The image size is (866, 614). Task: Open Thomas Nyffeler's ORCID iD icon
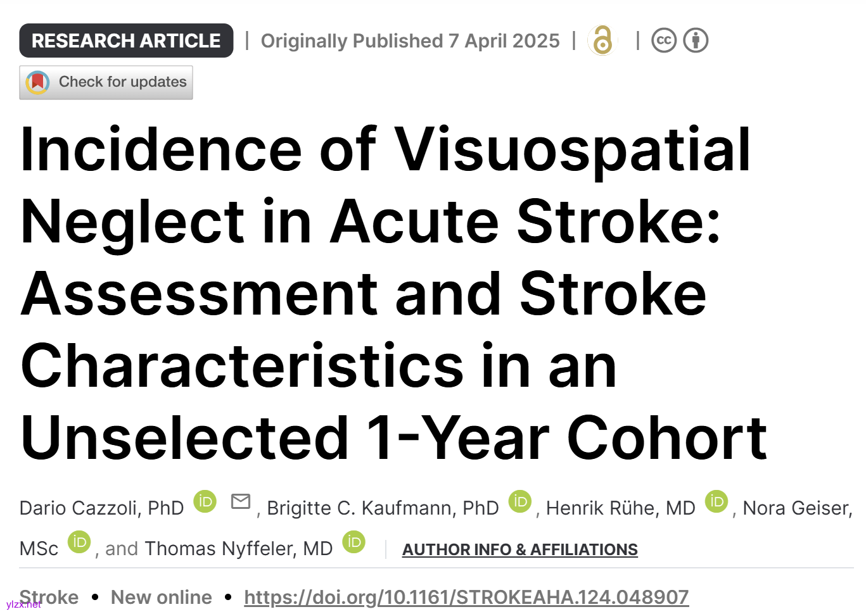coord(354,542)
